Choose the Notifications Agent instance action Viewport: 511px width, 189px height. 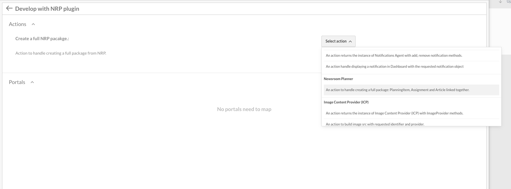[394, 55]
